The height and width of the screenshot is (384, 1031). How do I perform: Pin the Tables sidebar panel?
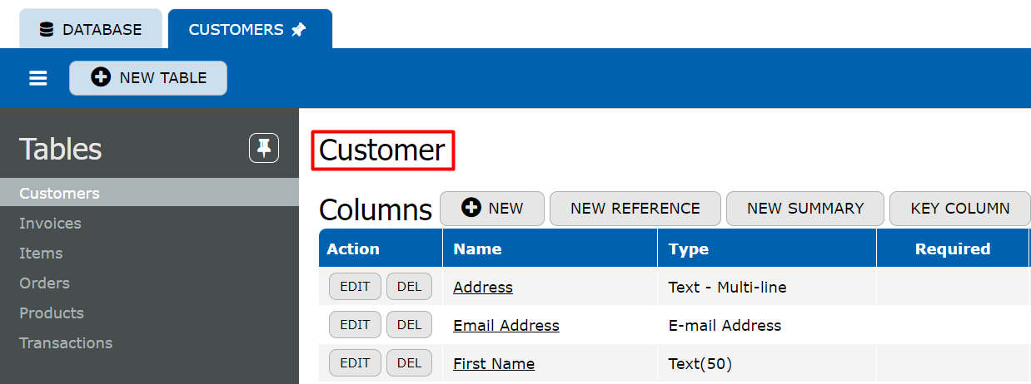[264, 149]
